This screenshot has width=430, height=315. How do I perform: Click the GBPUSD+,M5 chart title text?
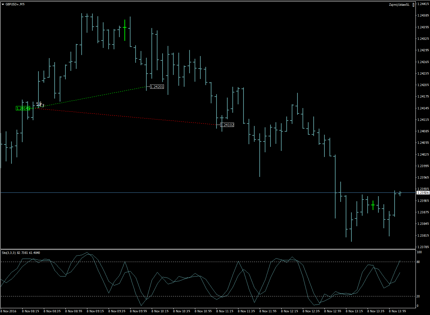[15, 4]
